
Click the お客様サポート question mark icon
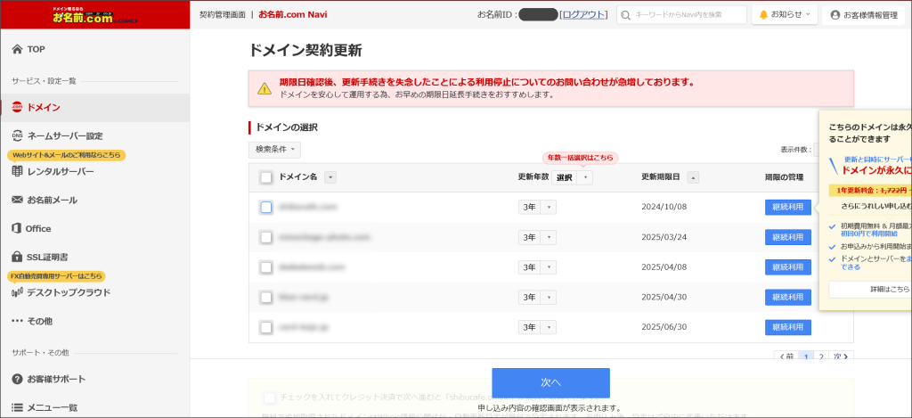tap(17, 379)
